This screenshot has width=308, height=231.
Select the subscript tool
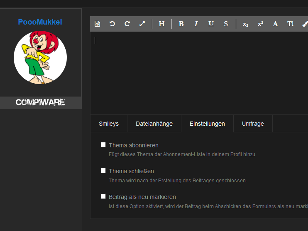245,24
